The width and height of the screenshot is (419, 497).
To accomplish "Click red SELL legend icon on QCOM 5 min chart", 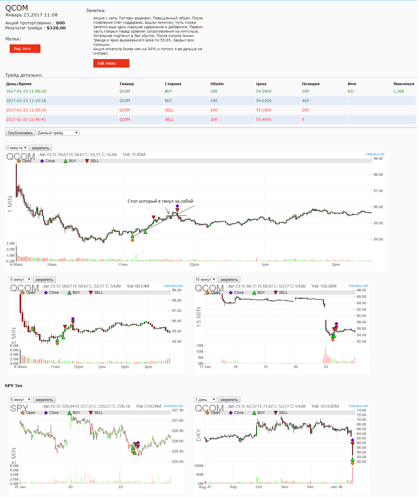I will pos(91,293).
